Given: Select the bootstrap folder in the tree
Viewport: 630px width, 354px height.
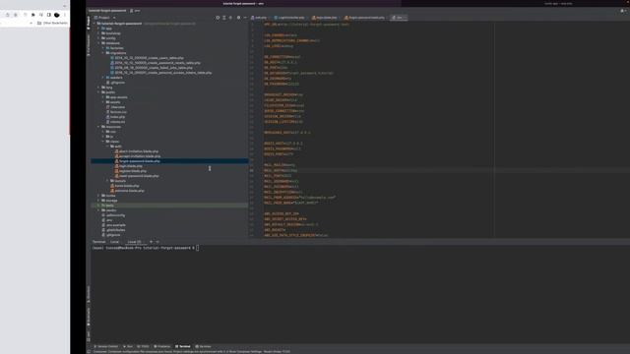Looking at the screenshot, I should 110,33.
